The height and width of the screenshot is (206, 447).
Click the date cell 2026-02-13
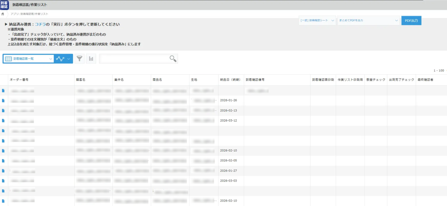point(228,110)
